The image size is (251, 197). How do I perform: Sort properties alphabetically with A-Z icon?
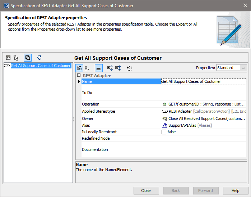click(87, 68)
